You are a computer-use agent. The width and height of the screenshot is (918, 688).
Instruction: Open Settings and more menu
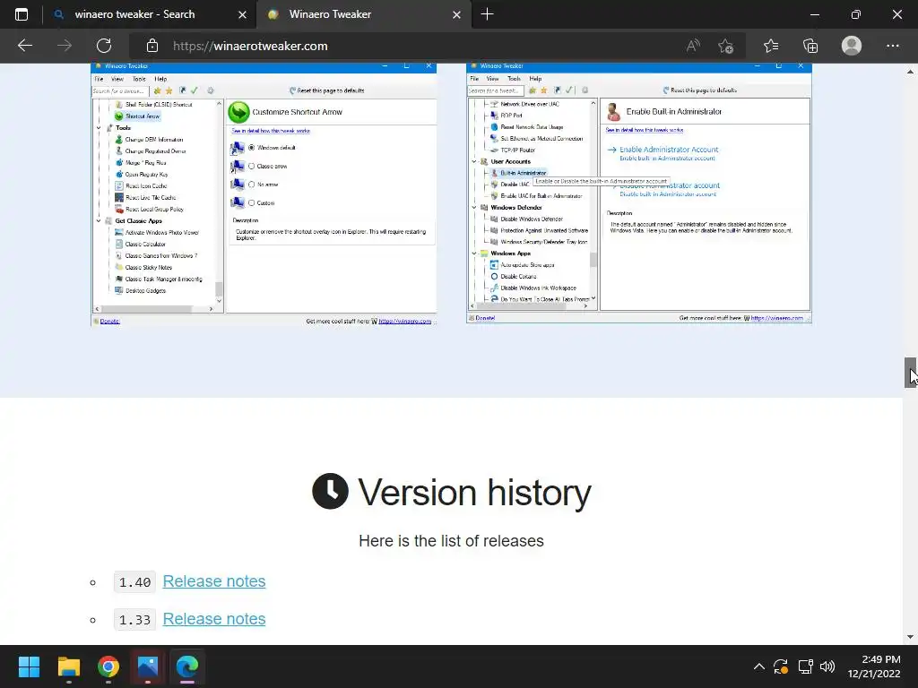coord(892,46)
